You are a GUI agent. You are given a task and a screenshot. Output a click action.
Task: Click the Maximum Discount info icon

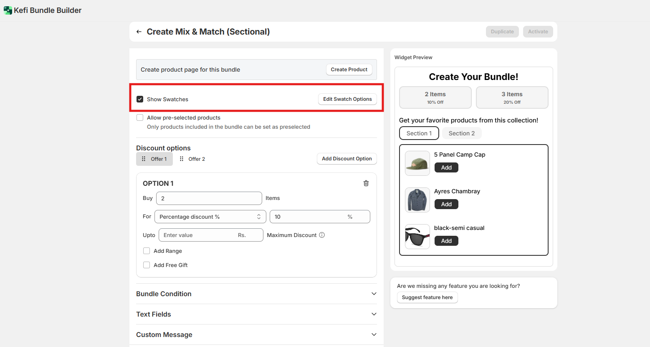[322, 235]
